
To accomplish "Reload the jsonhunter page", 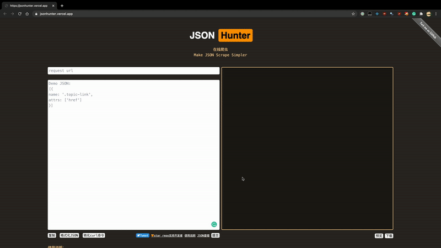I will click(x=20, y=14).
